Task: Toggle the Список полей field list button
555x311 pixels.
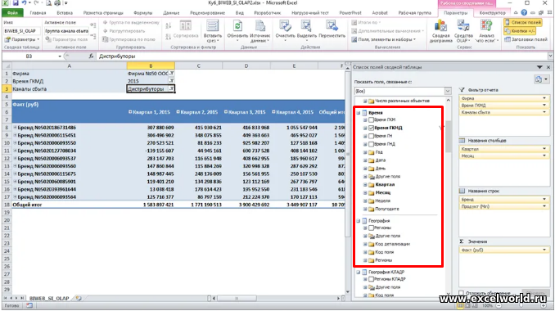Action: [523, 22]
